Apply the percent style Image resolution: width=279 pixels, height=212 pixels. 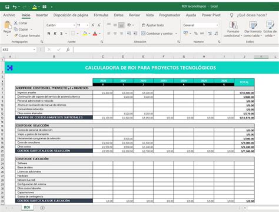(195, 34)
